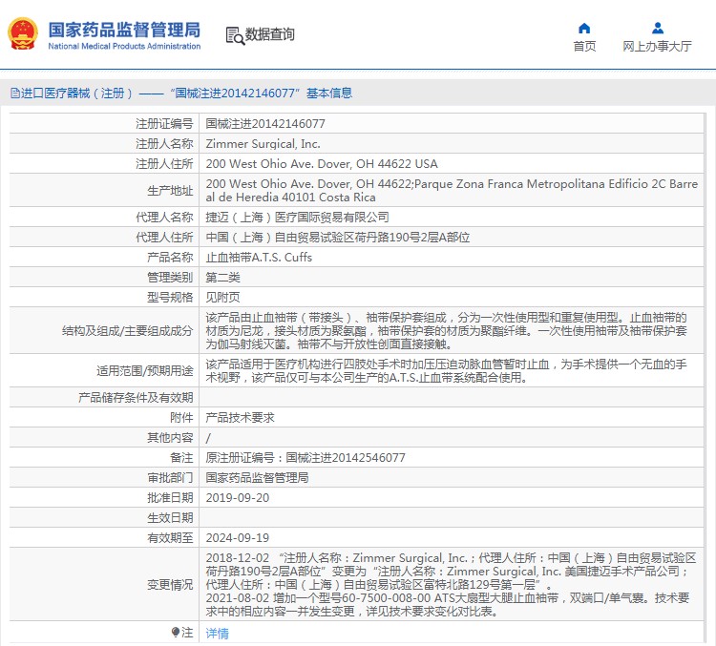Select registration number 国械注进20142146077 cell

tap(265, 124)
